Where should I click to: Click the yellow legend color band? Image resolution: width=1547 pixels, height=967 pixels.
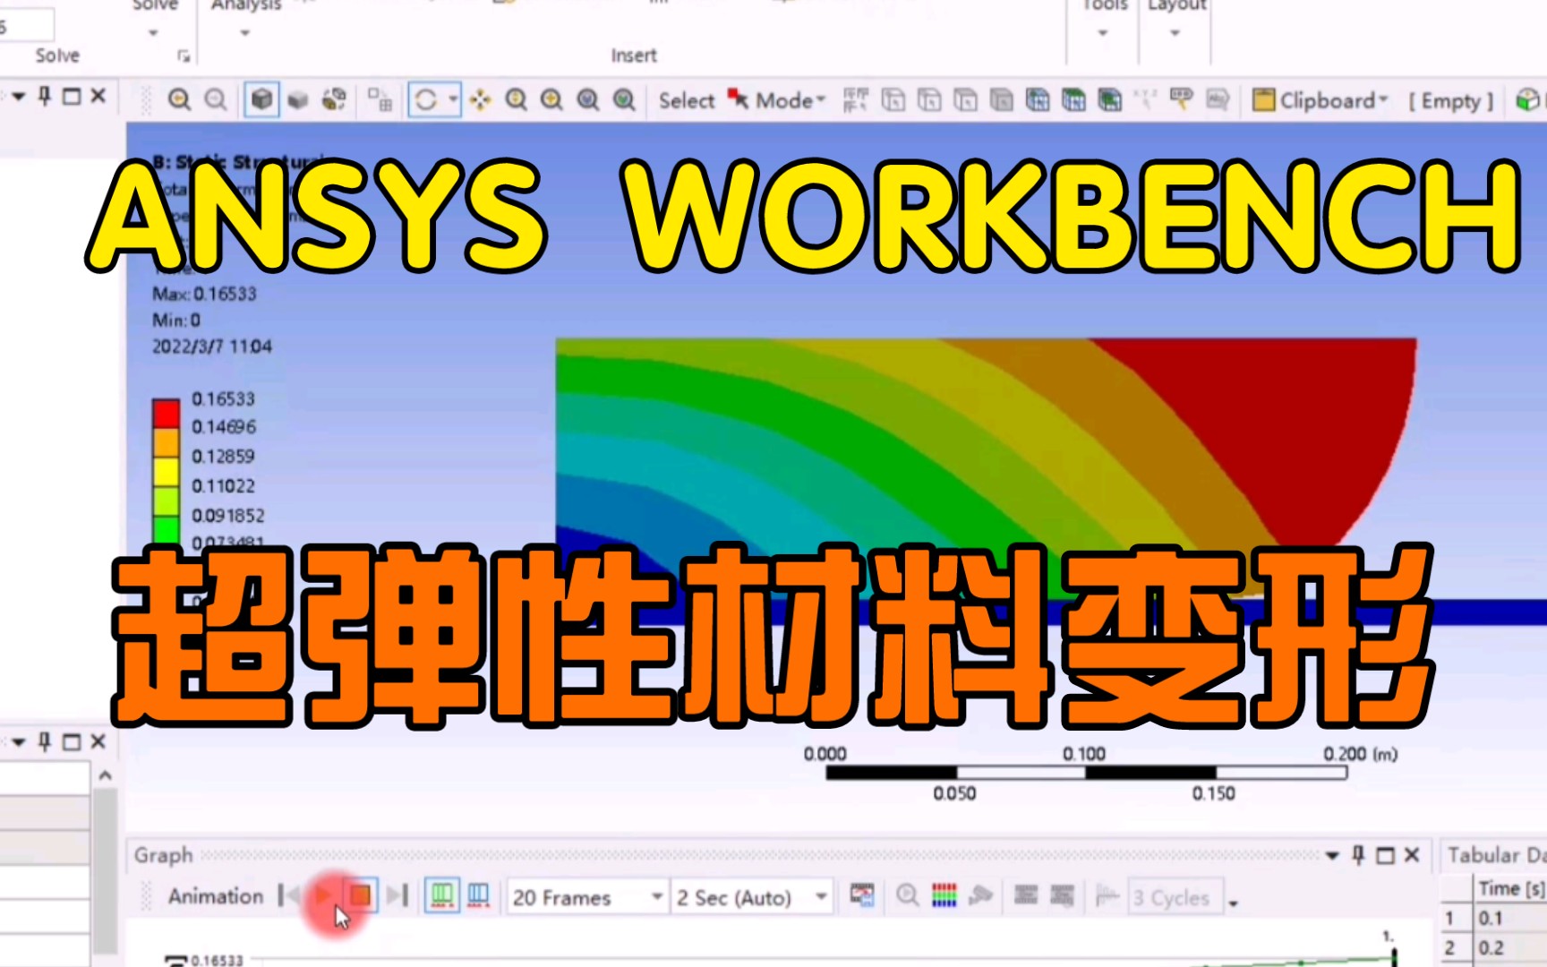pos(166,472)
